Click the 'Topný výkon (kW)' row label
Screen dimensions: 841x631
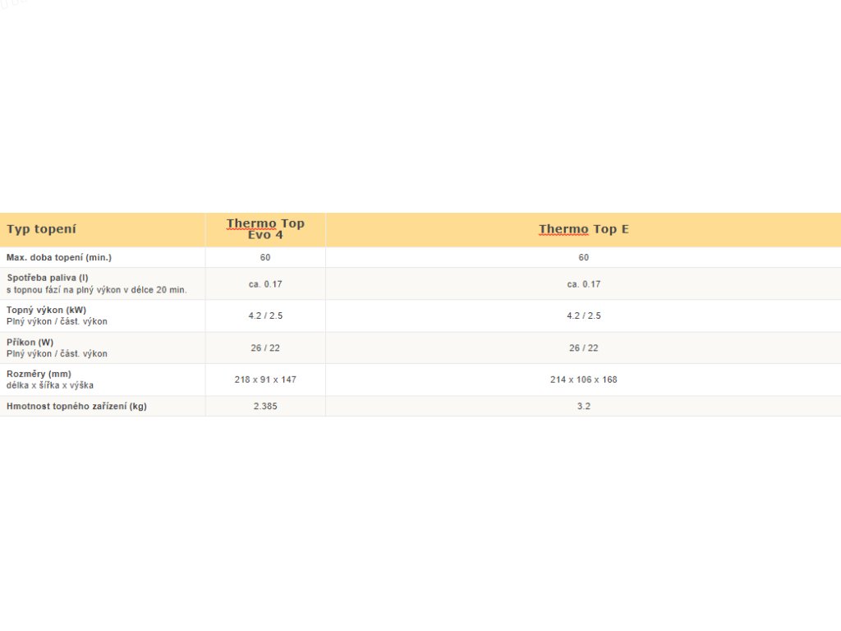pyautogui.click(x=46, y=310)
